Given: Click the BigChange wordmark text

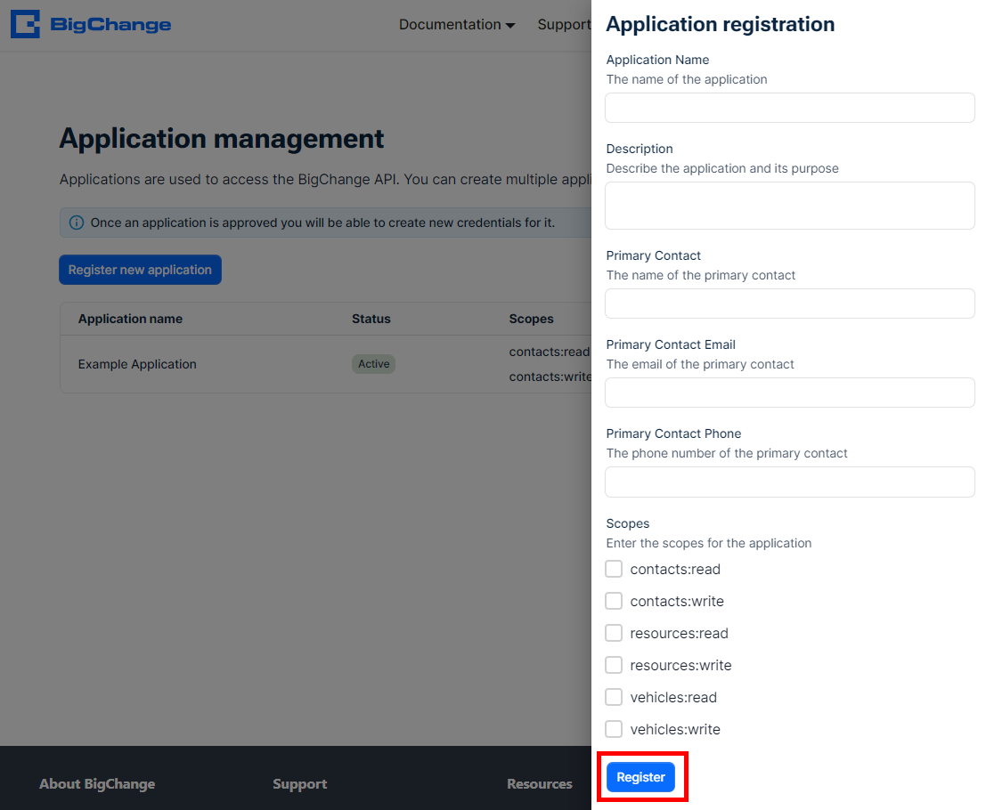Looking at the screenshot, I should coord(110,25).
